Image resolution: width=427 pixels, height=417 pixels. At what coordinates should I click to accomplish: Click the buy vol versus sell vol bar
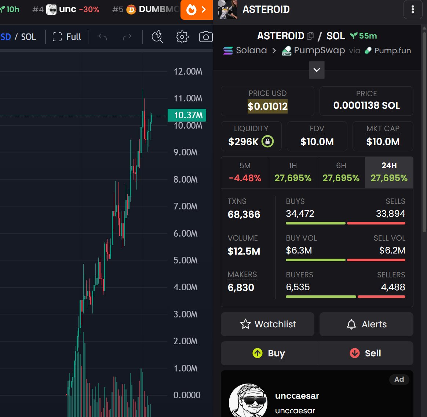click(345, 260)
